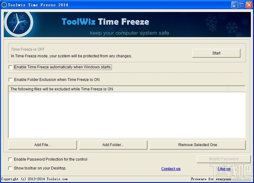Open the Like us link
254x183 pixels.
tap(224, 169)
